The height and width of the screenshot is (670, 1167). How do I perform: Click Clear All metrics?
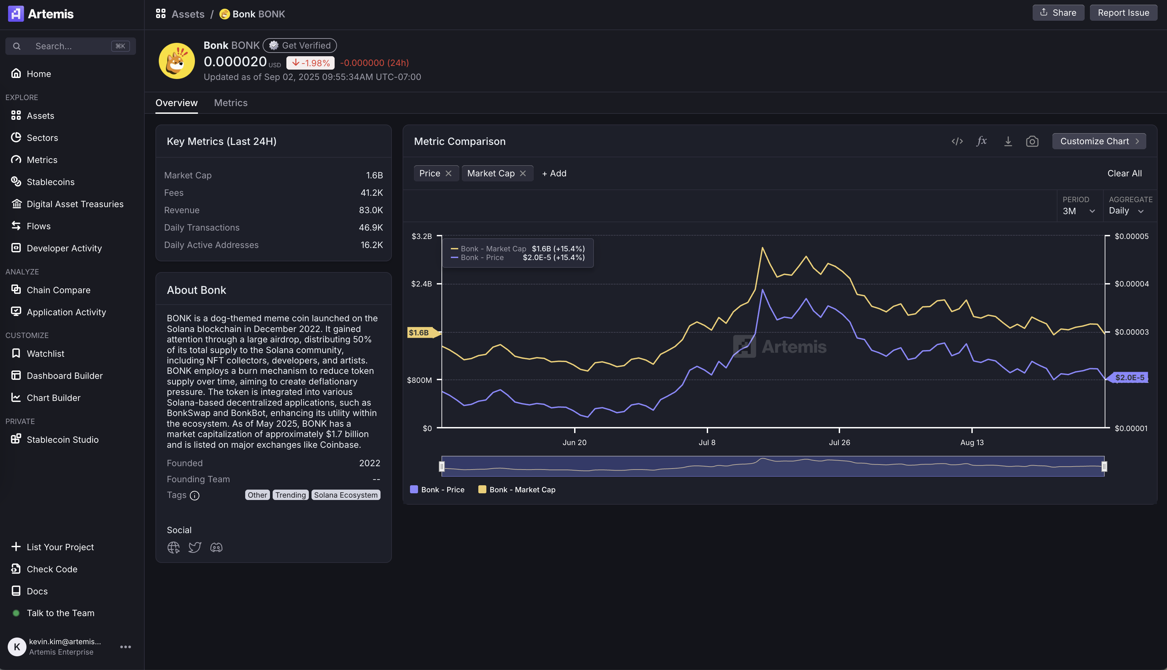click(x=1124, y=173)
